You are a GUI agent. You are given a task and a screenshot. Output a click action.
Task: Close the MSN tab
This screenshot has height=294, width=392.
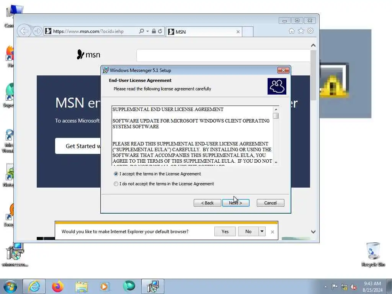point(238,32)
